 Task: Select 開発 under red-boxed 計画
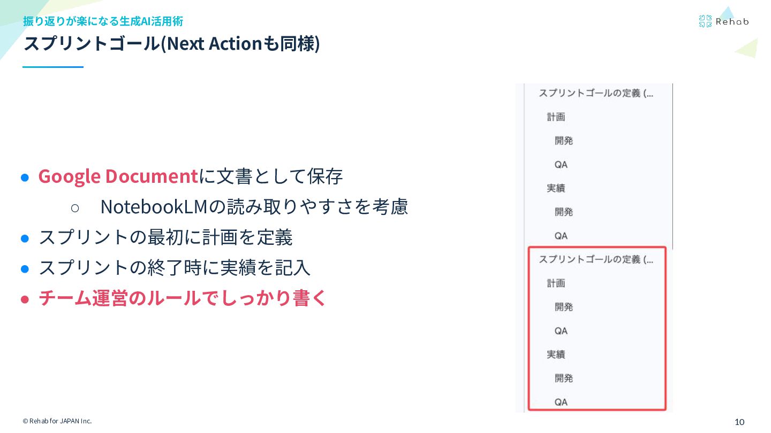coord(564,307)
